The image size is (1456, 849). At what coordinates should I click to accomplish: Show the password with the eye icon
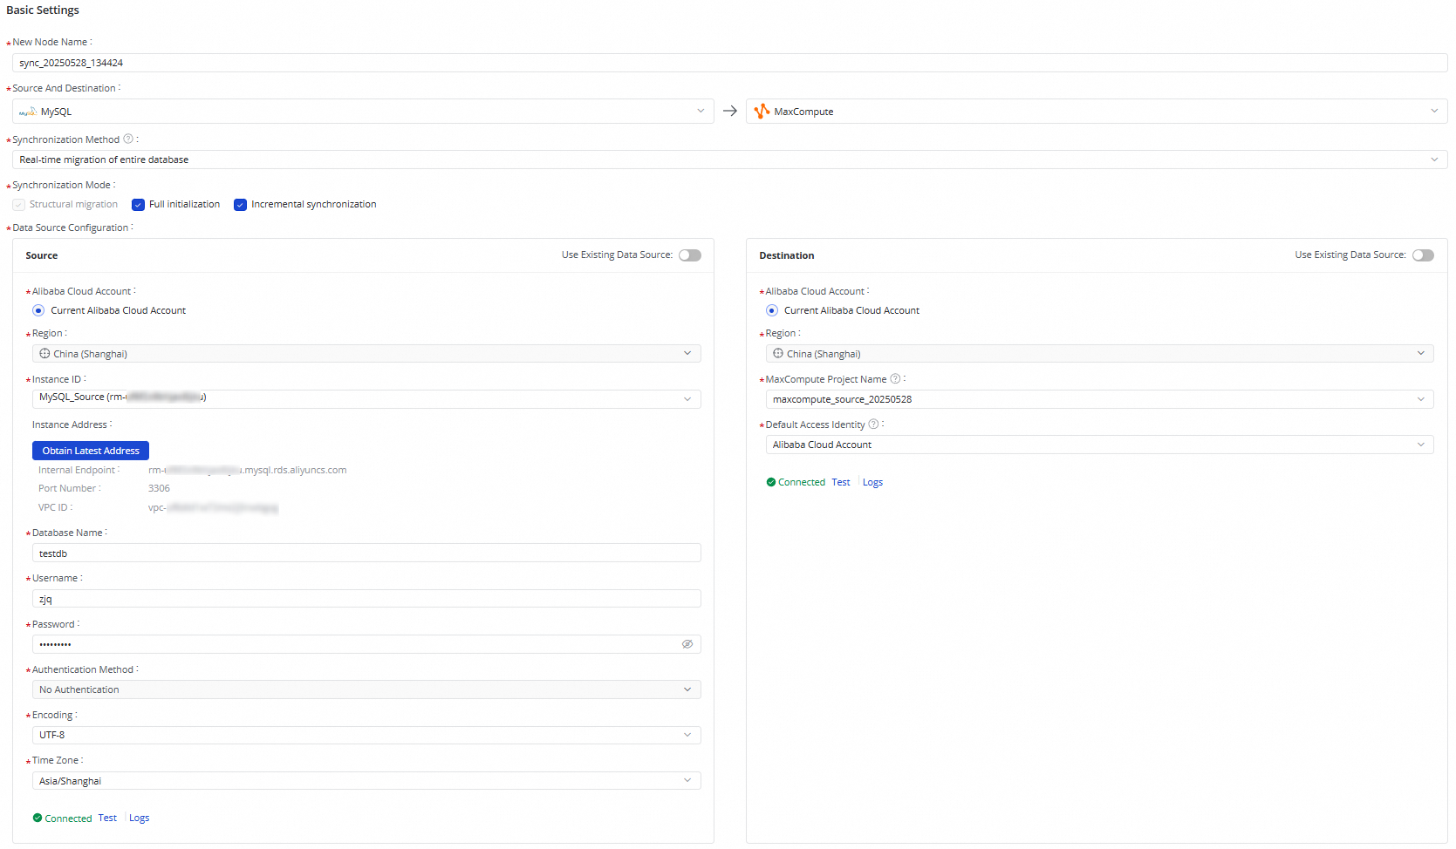[687, 644]
